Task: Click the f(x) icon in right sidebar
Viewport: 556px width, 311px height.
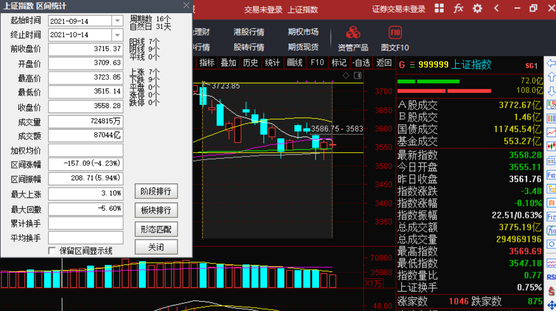Action: coord(551,230)
